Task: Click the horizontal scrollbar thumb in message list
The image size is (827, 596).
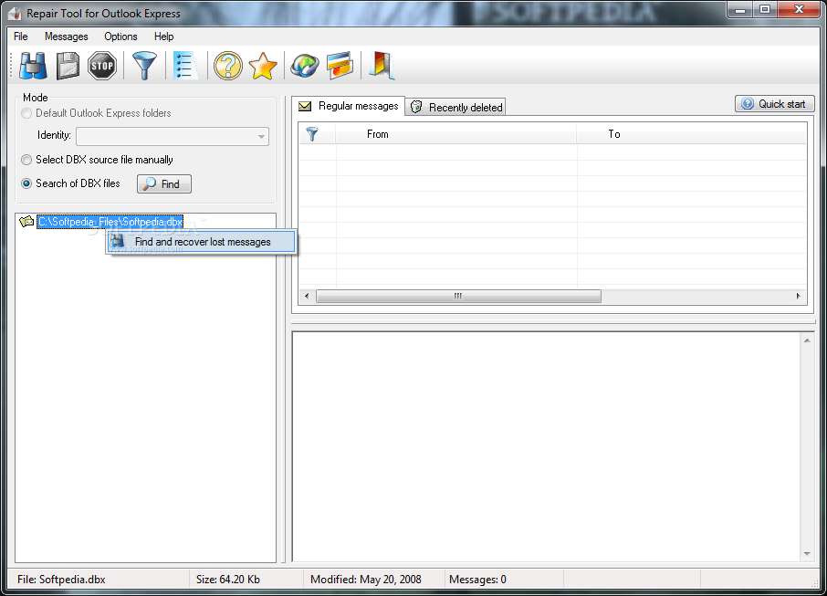Action: pyautogui.click(x=458, y=297)
